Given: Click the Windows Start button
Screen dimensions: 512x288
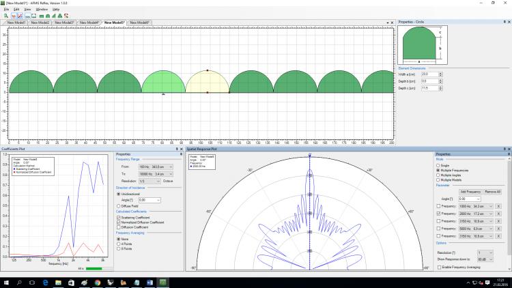Looking at the screenshot, I should (x=7, y=282).
